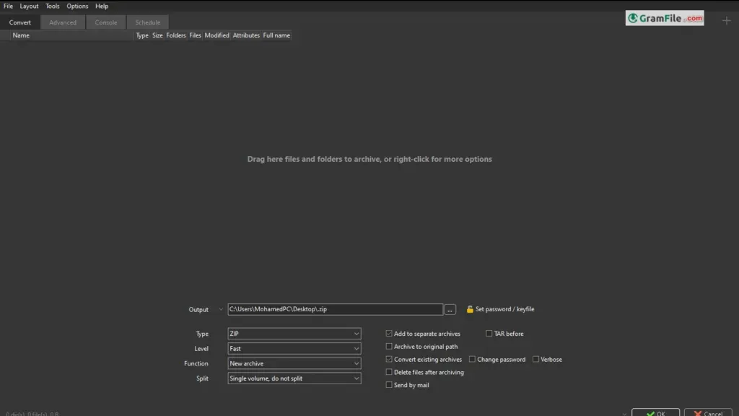Enable TAR before checkbox

pyautogui.click(x=489, y=334)
